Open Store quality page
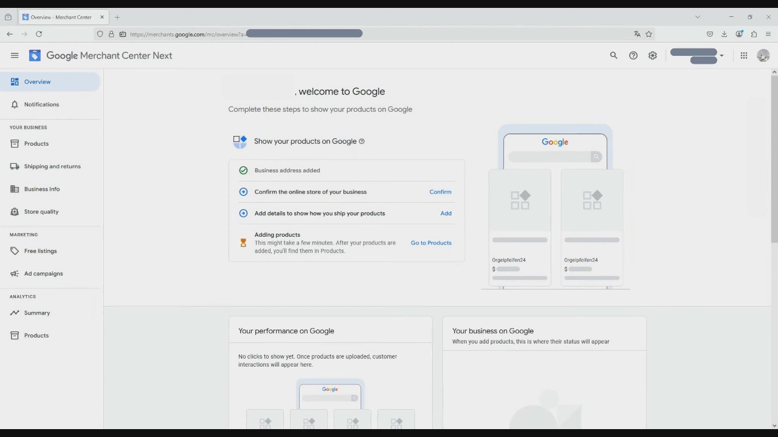The height and width of the screenshot is (437, 778). click(50, 212)
